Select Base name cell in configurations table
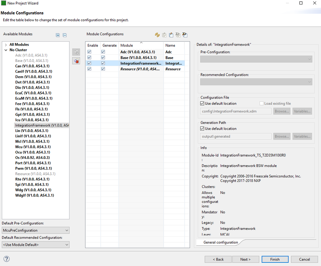The image size is (321, 266). click(x=174, y=58)
